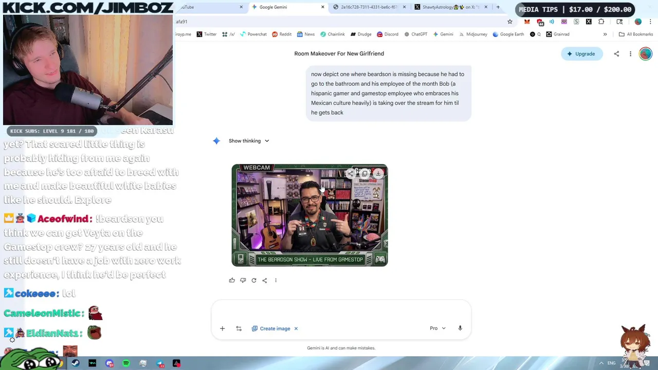658x370 pixels.
Task: Open Steam from the taskbar
Action: tap(76, 363)
